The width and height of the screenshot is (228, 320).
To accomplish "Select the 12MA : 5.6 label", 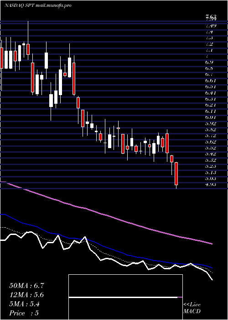I will click(x=26, y=295).
